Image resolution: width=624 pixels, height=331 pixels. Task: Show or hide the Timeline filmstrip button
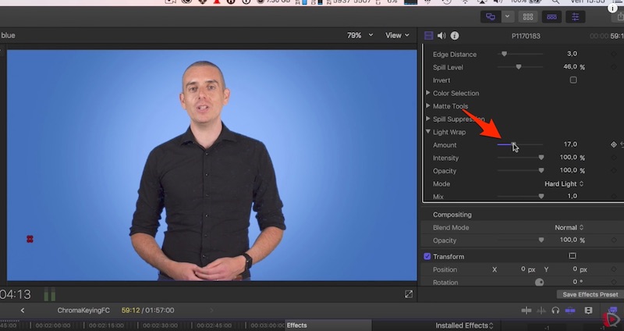tap(551, 16)
